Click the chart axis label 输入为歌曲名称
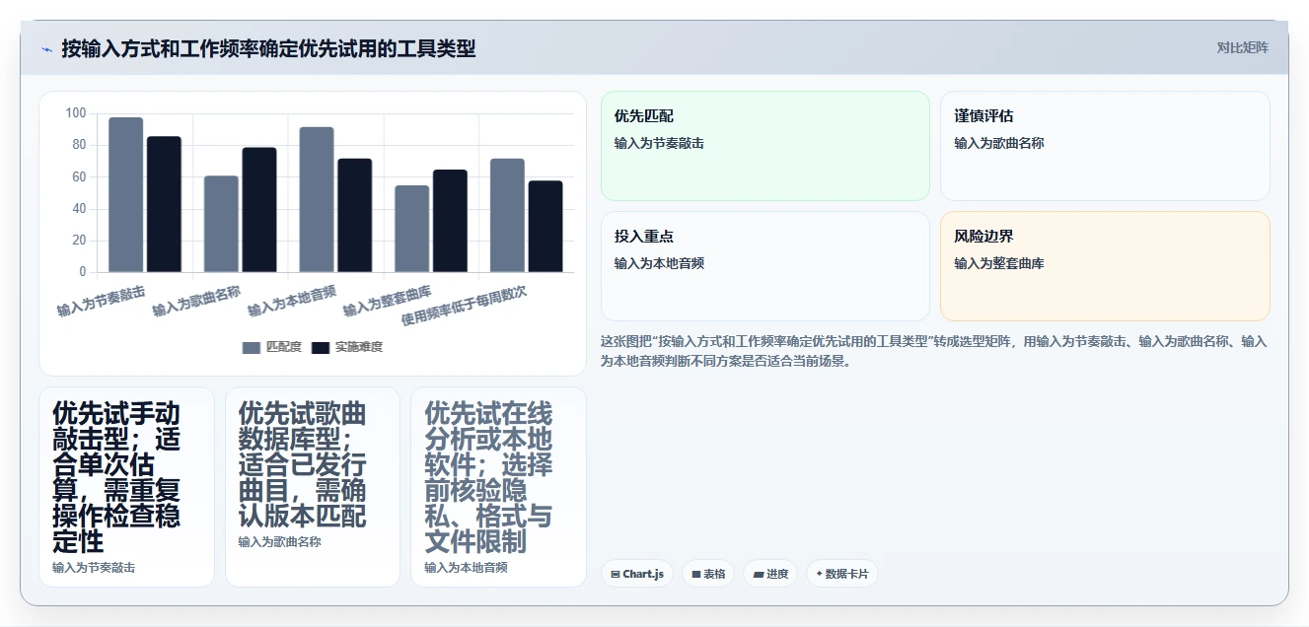Image resolution: width=1309 pixels, height=627 pixels. pos(196,301)
